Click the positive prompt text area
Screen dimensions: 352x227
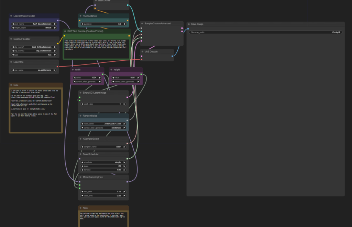click(97, 49)
